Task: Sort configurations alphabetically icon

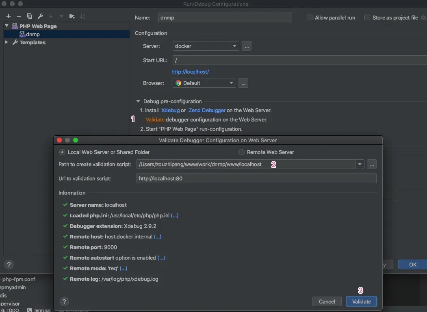Action: click(82, 16)
